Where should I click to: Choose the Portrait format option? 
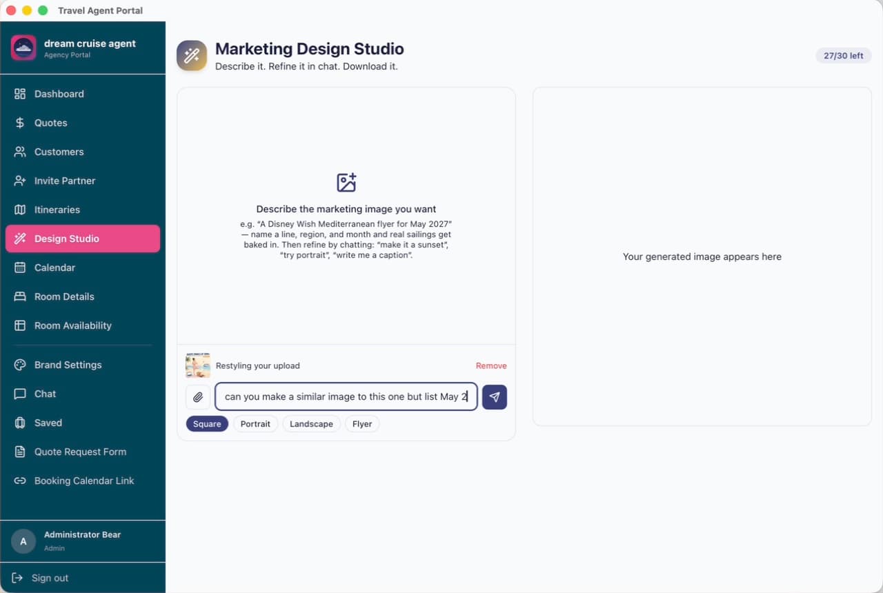tap(255, 424)
